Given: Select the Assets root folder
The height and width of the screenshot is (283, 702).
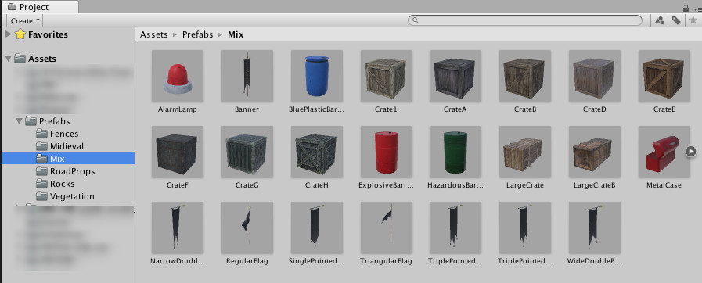Looking at the screenshot, I should [42, 59].
